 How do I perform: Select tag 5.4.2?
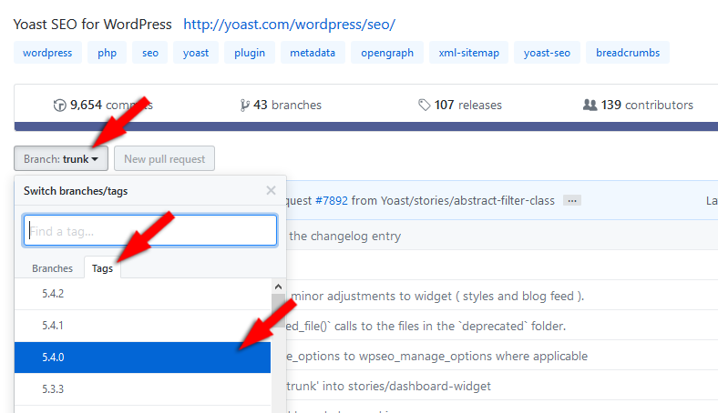142,294
